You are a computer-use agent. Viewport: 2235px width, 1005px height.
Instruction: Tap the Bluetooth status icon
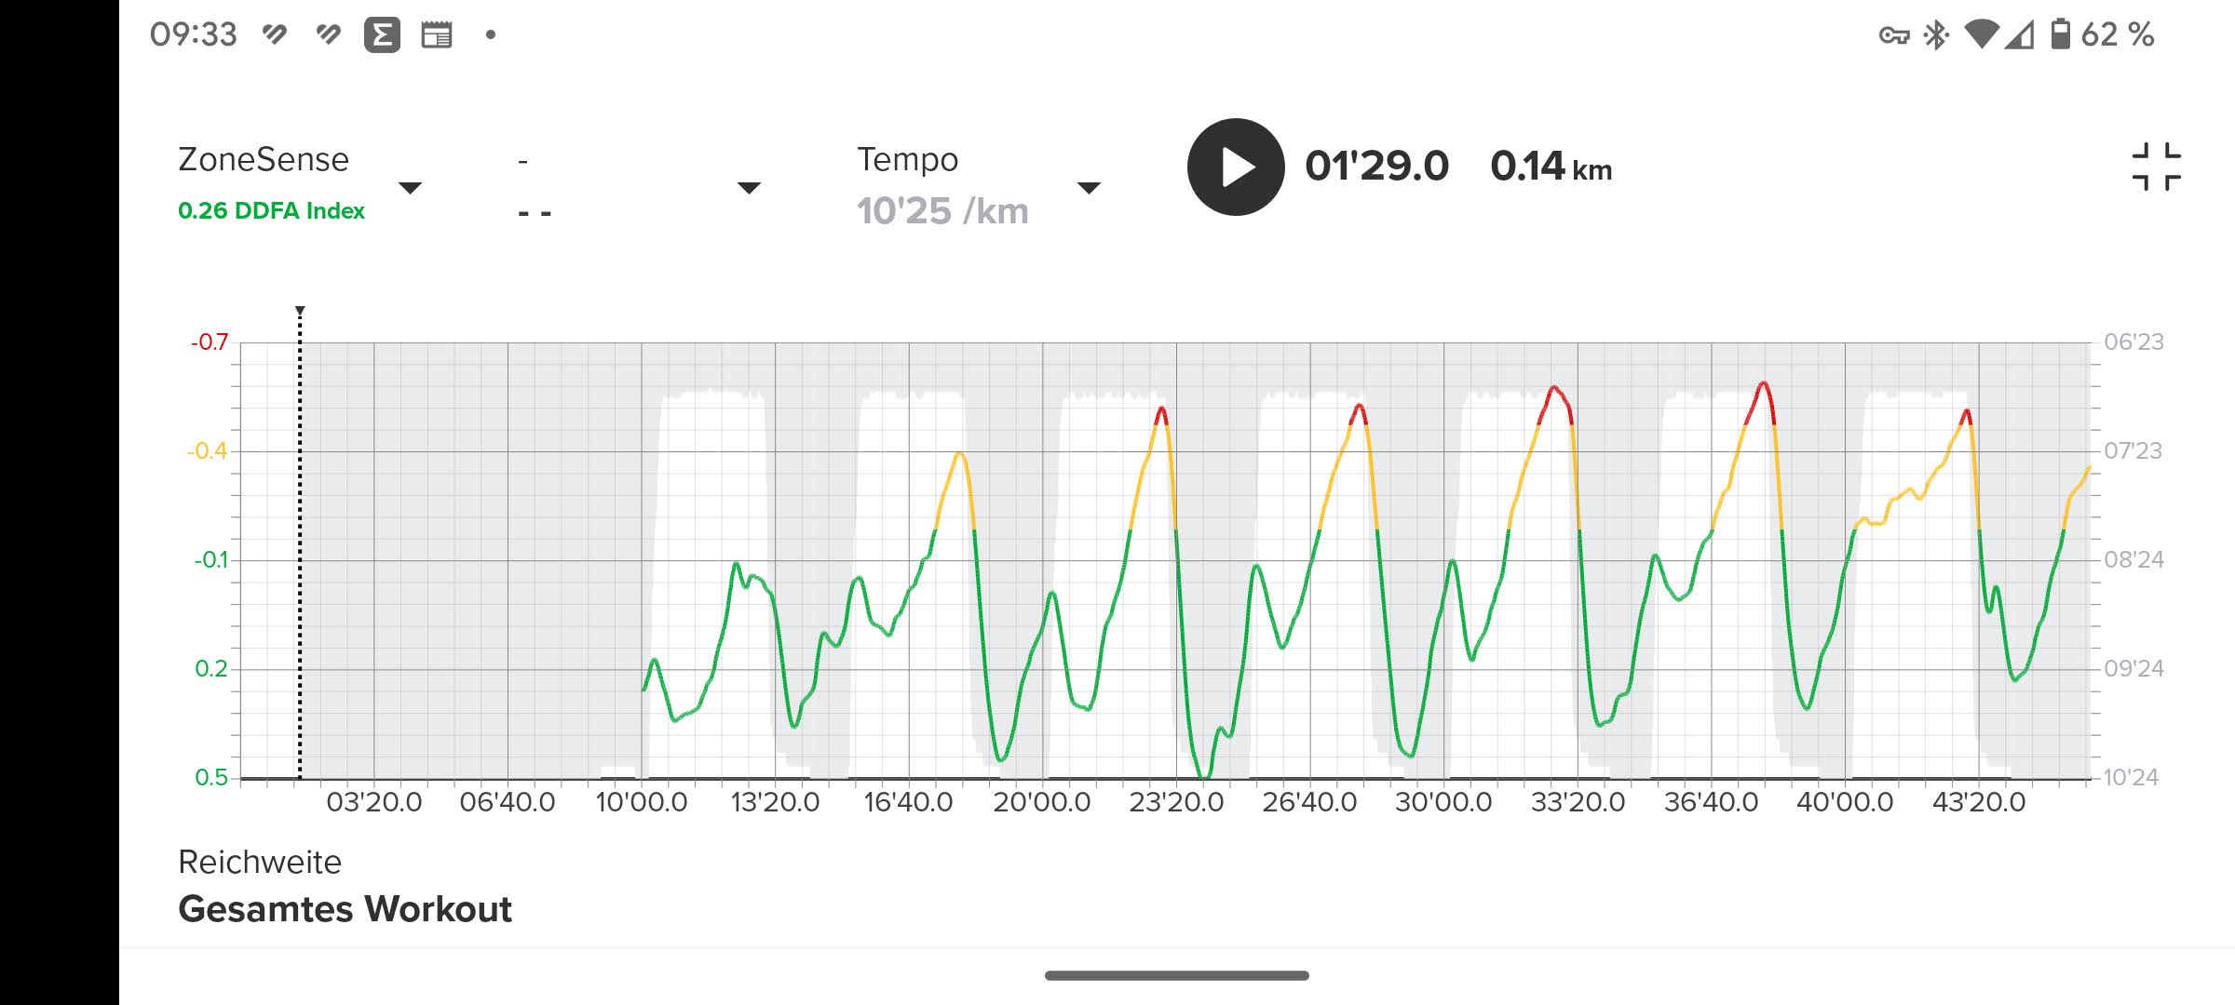tap(1936, 35)
